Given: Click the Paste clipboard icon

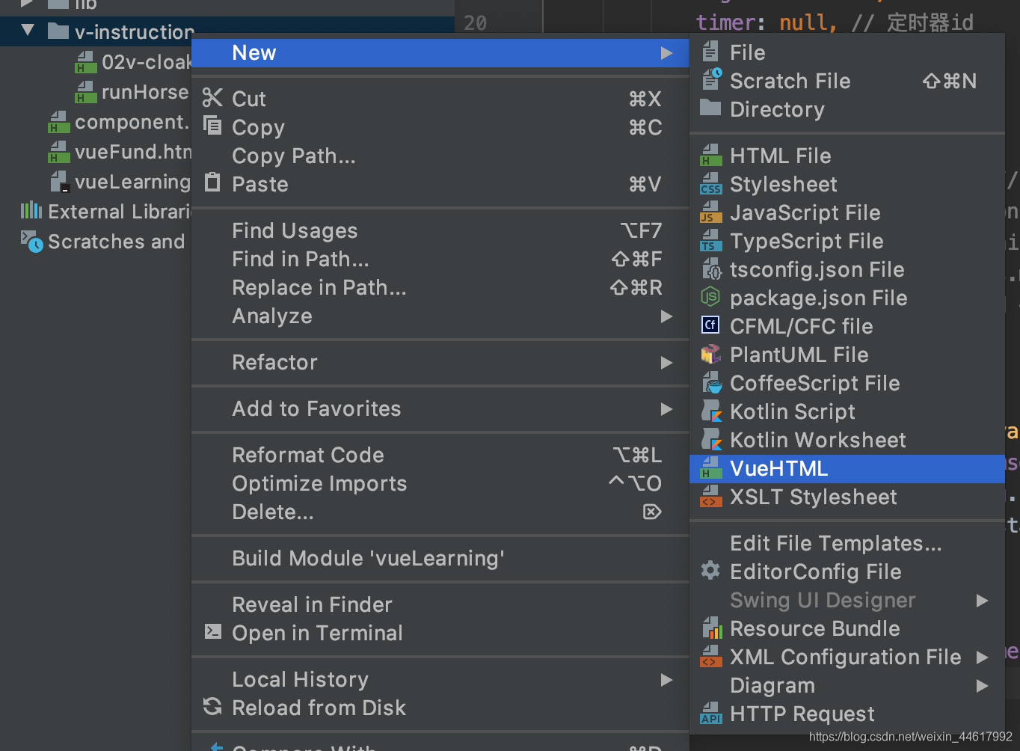Looking at the screenshot, I should point(213,182).
